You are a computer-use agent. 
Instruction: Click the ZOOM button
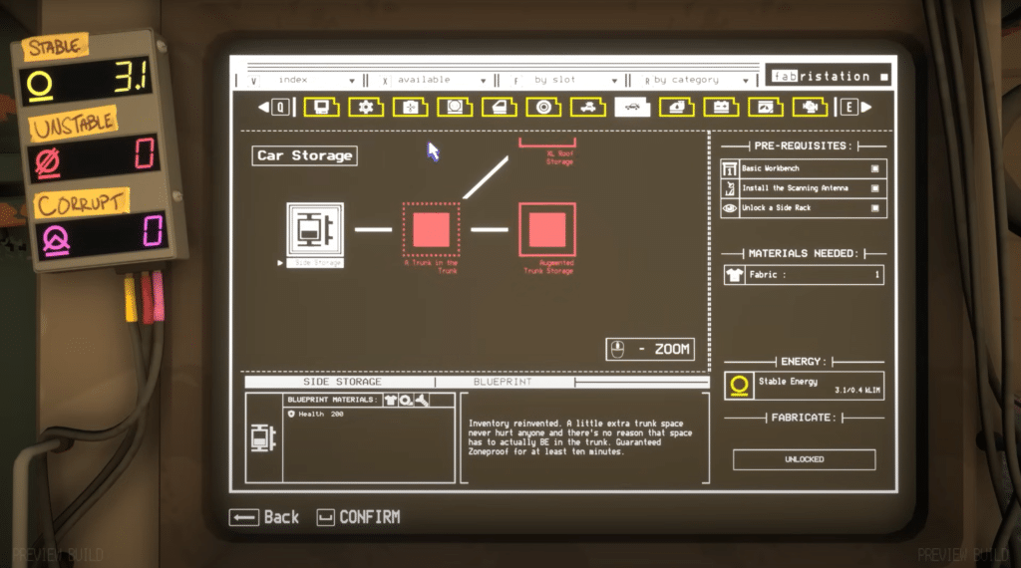[650, 350]
